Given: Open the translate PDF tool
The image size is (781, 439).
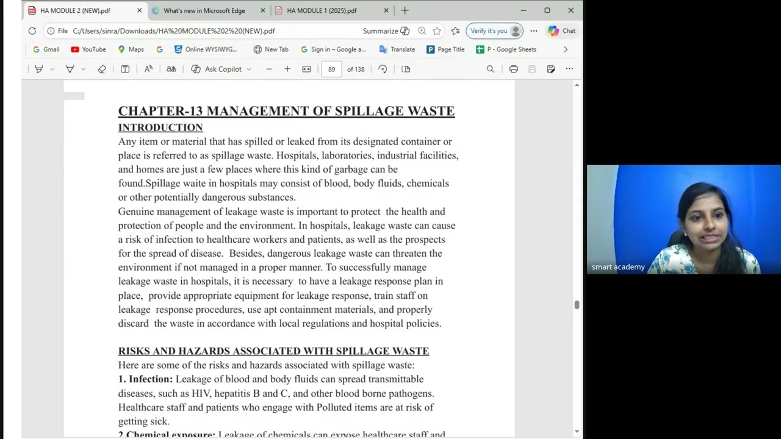Looking at the screenshot, I should click(171, 69).
